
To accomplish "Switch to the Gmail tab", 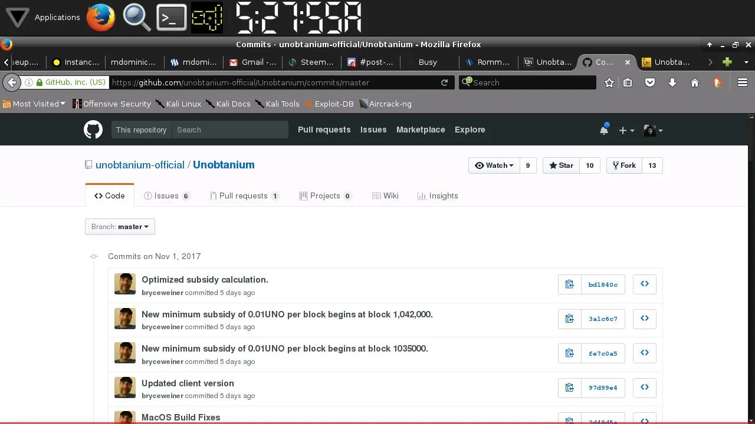I will tap(253, 62).
